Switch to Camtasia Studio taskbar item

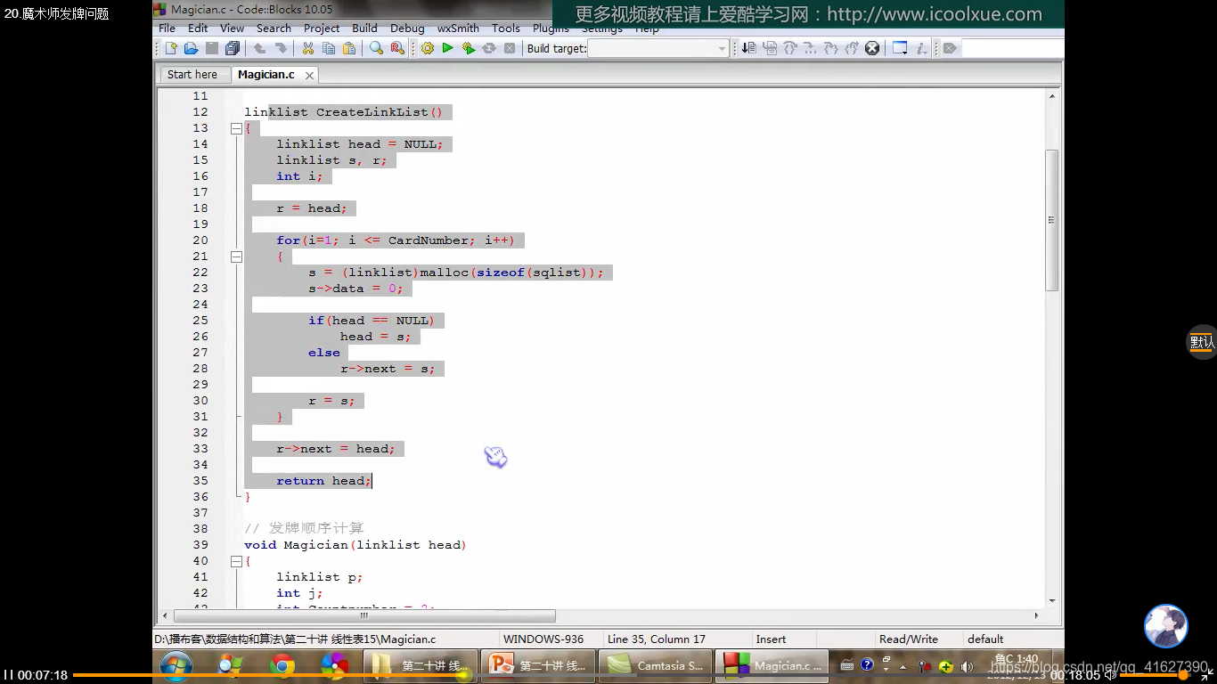click(655, 665)
